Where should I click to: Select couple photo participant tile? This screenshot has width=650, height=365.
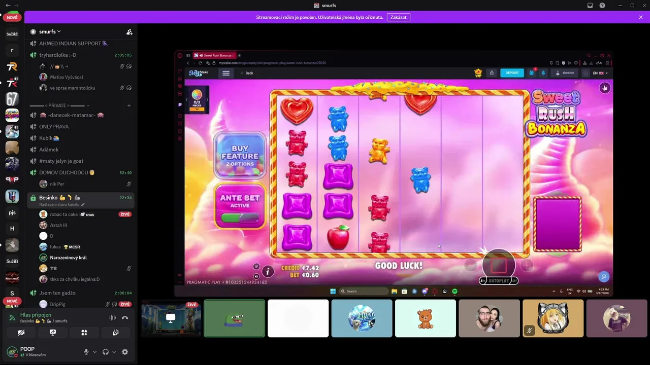click(489, 318)
